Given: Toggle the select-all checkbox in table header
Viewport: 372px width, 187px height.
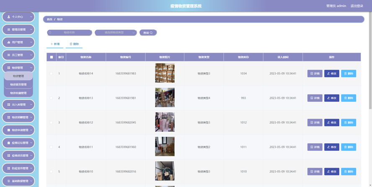Looking at the screenshot, I should (x=52, y=57).
